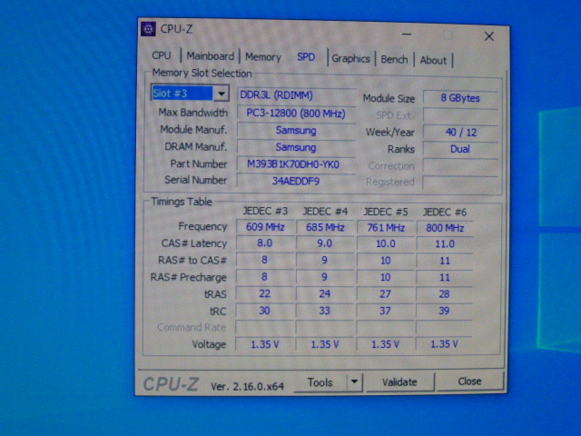Click the DDR3L (RDIMM) memory type field
Screen dimensions: 581x436
pos(297,95)
